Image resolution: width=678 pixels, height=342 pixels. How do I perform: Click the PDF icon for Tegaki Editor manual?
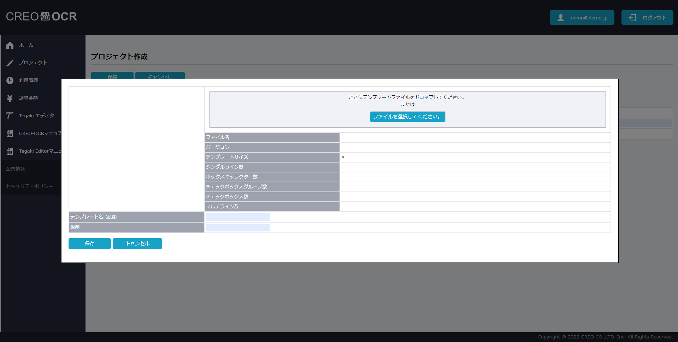[x=10, y=151]
